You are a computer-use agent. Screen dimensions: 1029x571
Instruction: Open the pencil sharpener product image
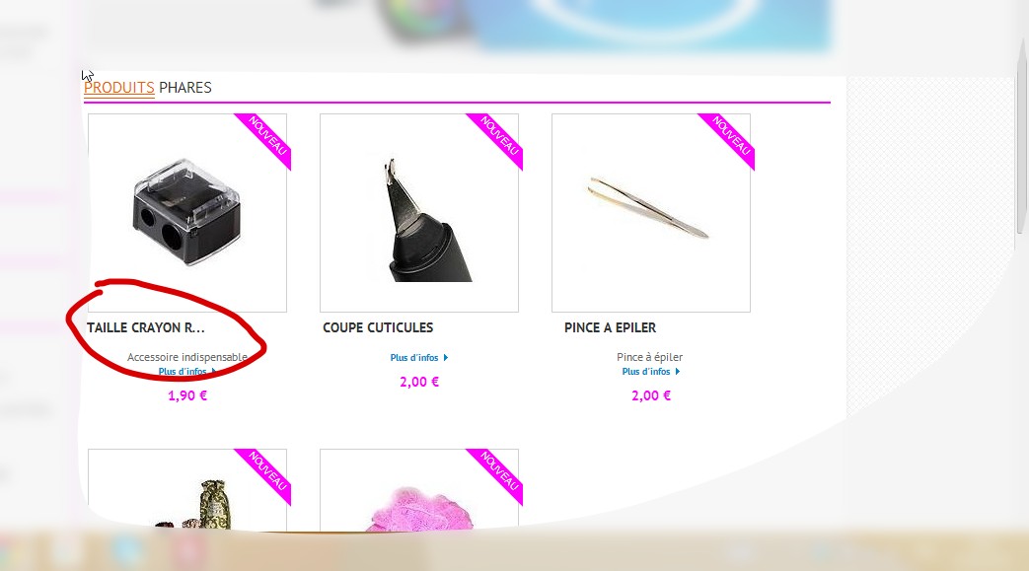(187, 213)
